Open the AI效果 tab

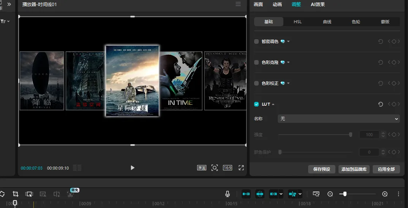click(318, 5)
